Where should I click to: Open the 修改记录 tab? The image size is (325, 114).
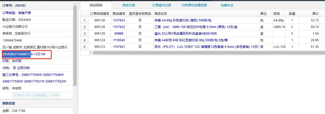tap(129, 5)
